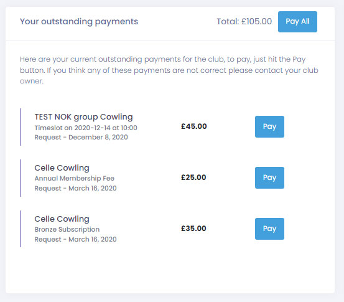
Task: Click the 'Timeslot on 2020-12-14 at 10:00' line
Action: (x=86, y=128)
